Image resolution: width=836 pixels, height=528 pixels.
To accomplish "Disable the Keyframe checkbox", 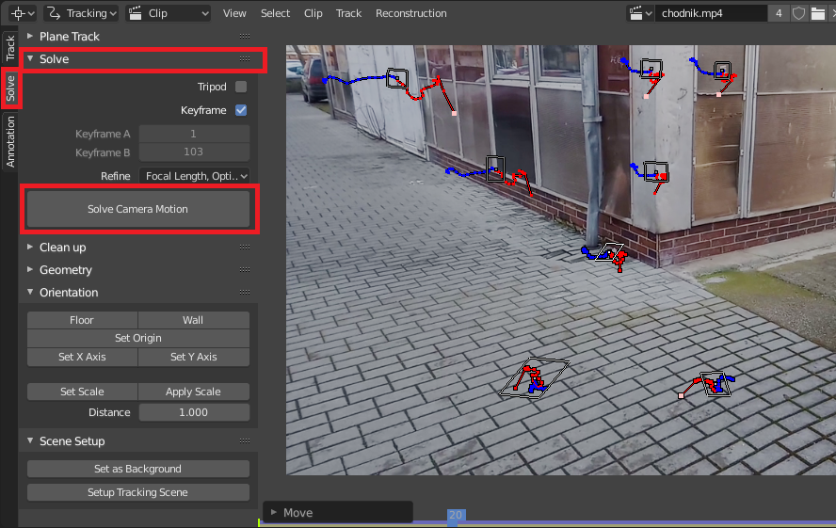I will click(241, 110).
